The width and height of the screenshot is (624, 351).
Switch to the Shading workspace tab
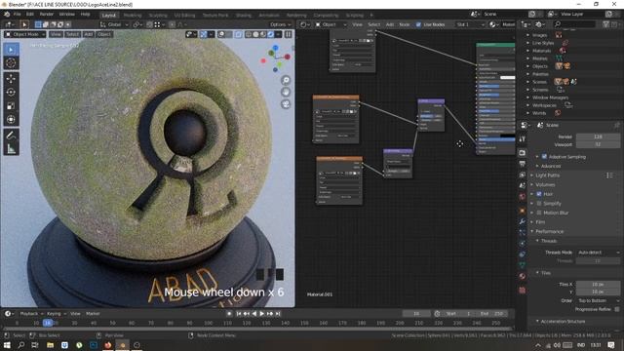click(x=244, y=16)
